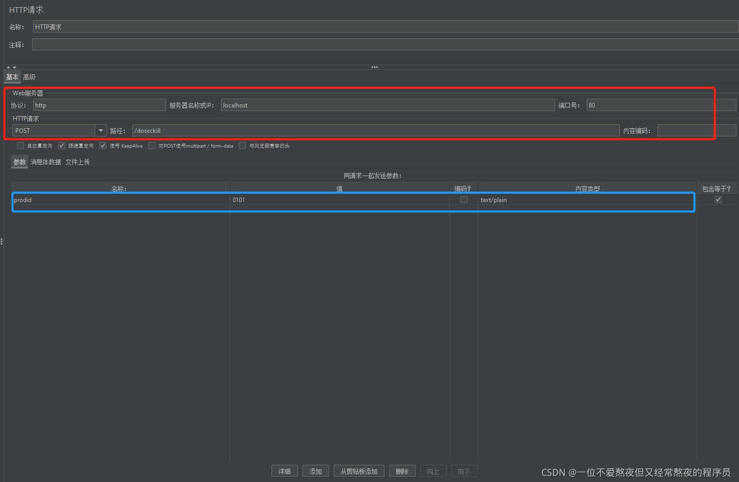Image resolution: width=739 pixels, height=482 pixels.
Task: Click the server name field showing localhost
Action: (388, 105)
